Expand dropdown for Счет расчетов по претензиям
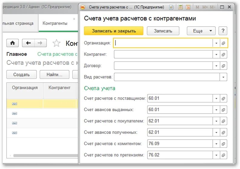This screenshot has width=240, height=169. 216,155
